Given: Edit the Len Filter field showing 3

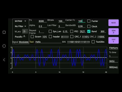Looking at the screenshot, I should point(62,26).
